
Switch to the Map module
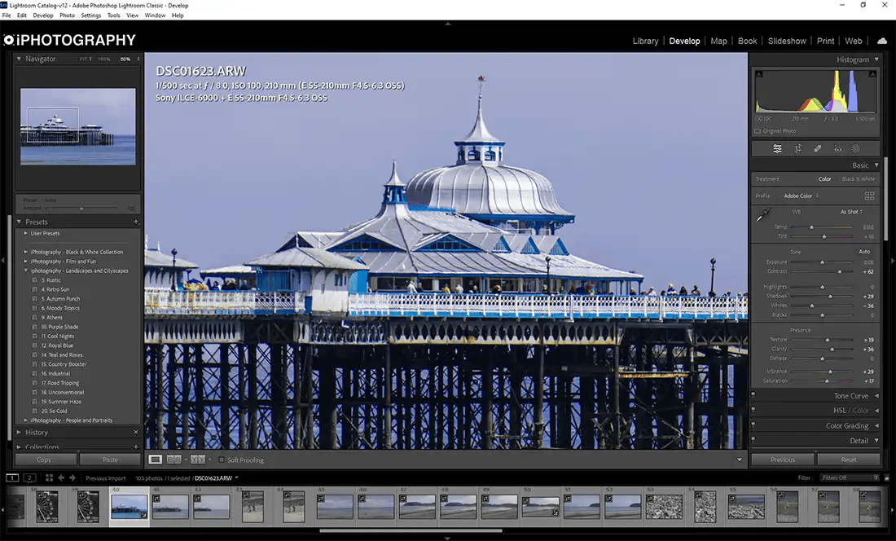pyautogui.click(x=720, y=41)
